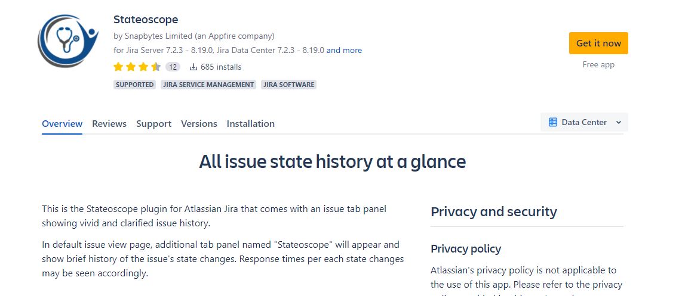Expand compatibility with 'and more' link
The image size is (682, 296).
(344, 50)
